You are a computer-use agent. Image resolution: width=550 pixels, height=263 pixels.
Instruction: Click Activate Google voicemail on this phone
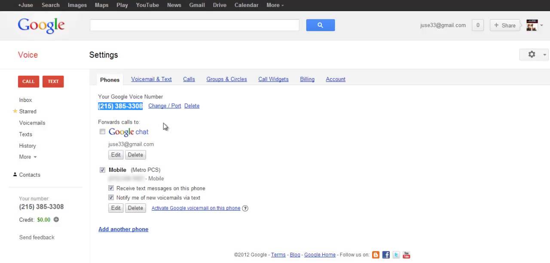(196, 208)
